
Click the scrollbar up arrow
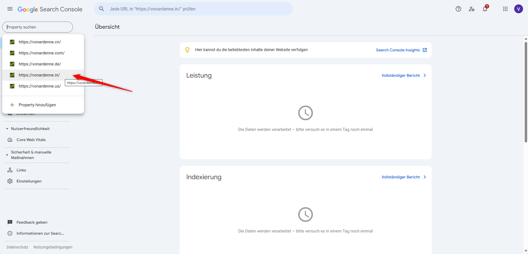526,39
